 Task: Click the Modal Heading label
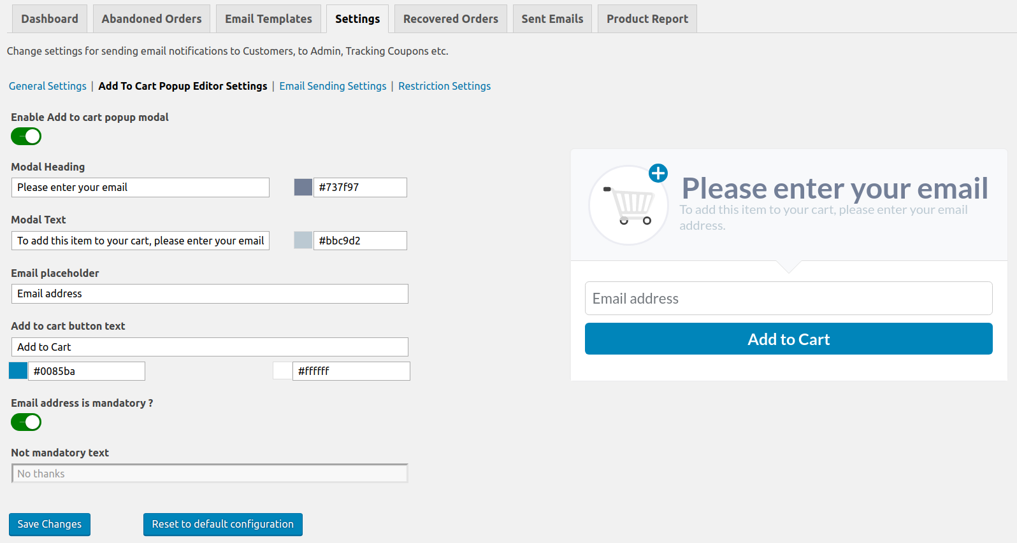(48, 167)
